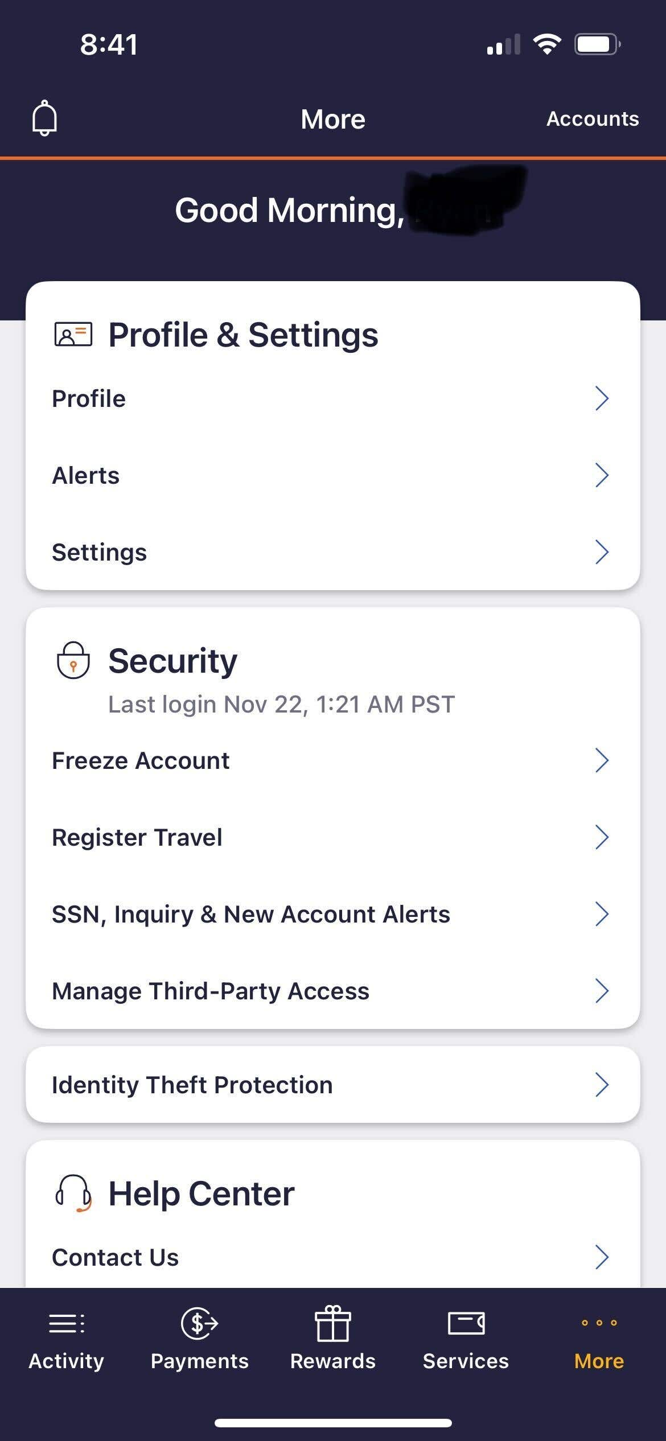Open the Payments dollar icon
Screen dimensions: 666x1441
click(199, 1323)
